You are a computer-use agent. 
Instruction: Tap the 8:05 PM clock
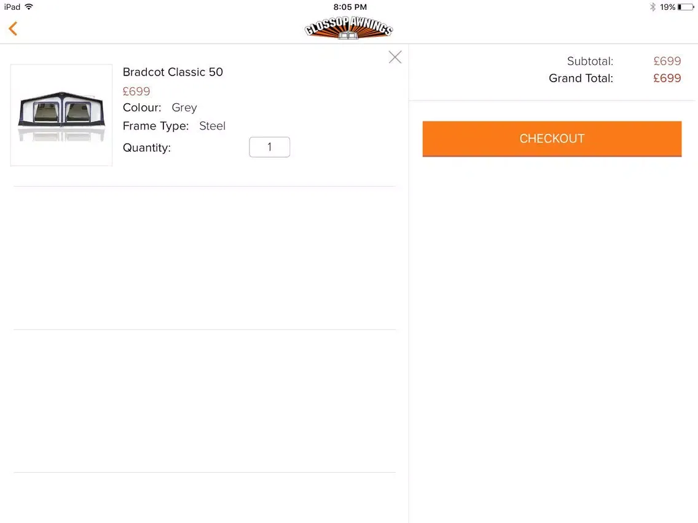tap(350, 7)
